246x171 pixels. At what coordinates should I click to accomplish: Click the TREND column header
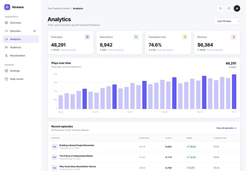point(189,138)
